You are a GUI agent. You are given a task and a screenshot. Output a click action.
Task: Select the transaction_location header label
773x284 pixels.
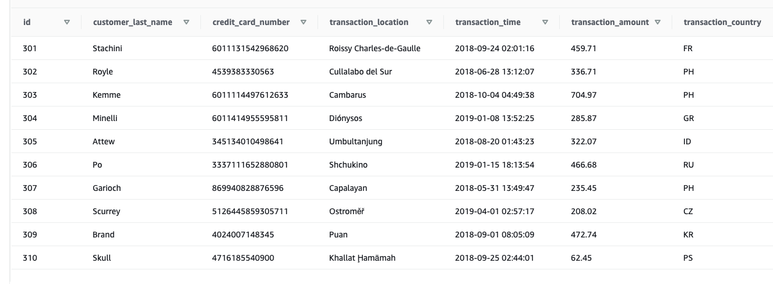click(369, 23)
